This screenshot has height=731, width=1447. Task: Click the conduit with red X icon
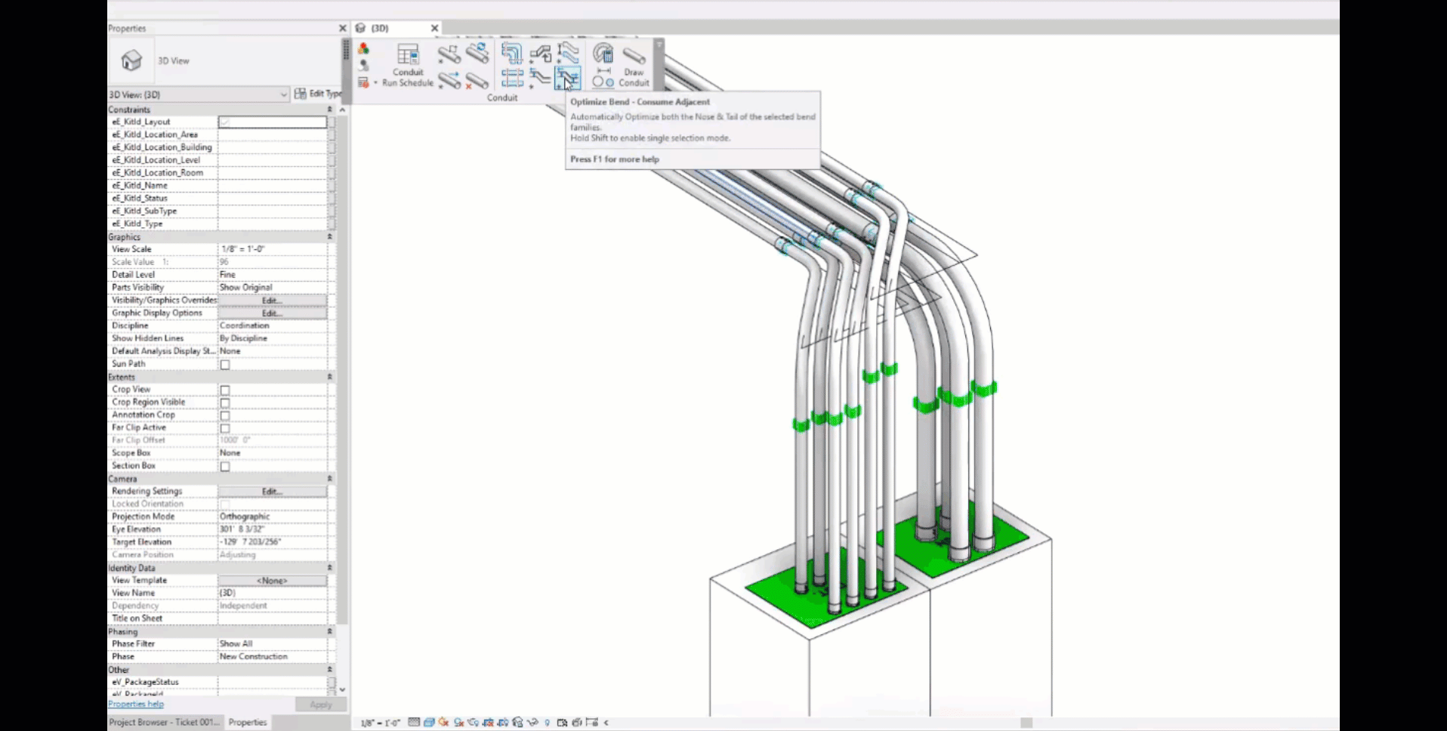(x=477, y=79)
